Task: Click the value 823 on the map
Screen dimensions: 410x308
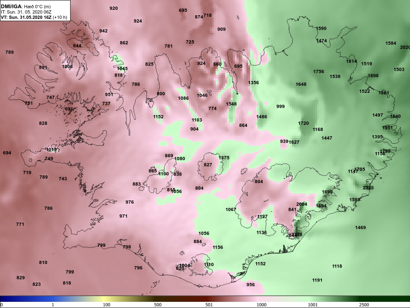Action: (36, 285)
